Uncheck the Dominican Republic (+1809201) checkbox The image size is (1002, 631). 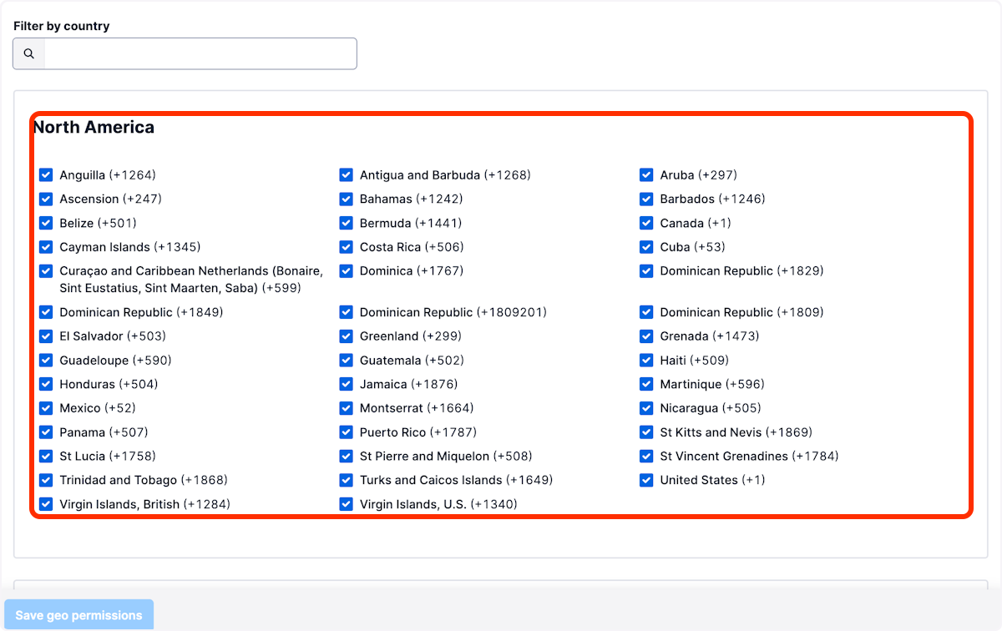tap(347, 312)
